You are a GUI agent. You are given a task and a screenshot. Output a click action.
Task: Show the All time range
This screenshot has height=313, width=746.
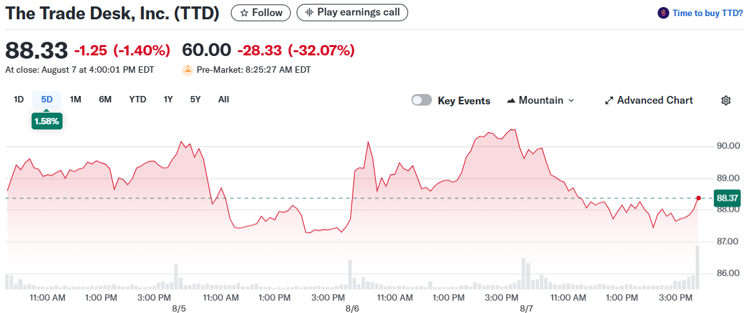tap(224, 100)
